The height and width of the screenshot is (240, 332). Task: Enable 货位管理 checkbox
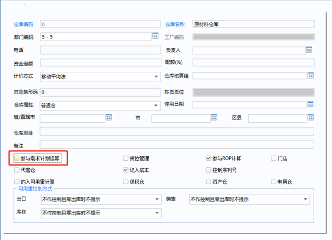[x=125, y=158]
